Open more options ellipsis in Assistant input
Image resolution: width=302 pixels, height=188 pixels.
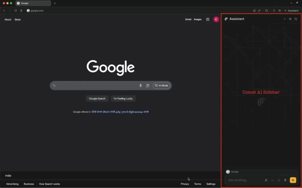272,180
